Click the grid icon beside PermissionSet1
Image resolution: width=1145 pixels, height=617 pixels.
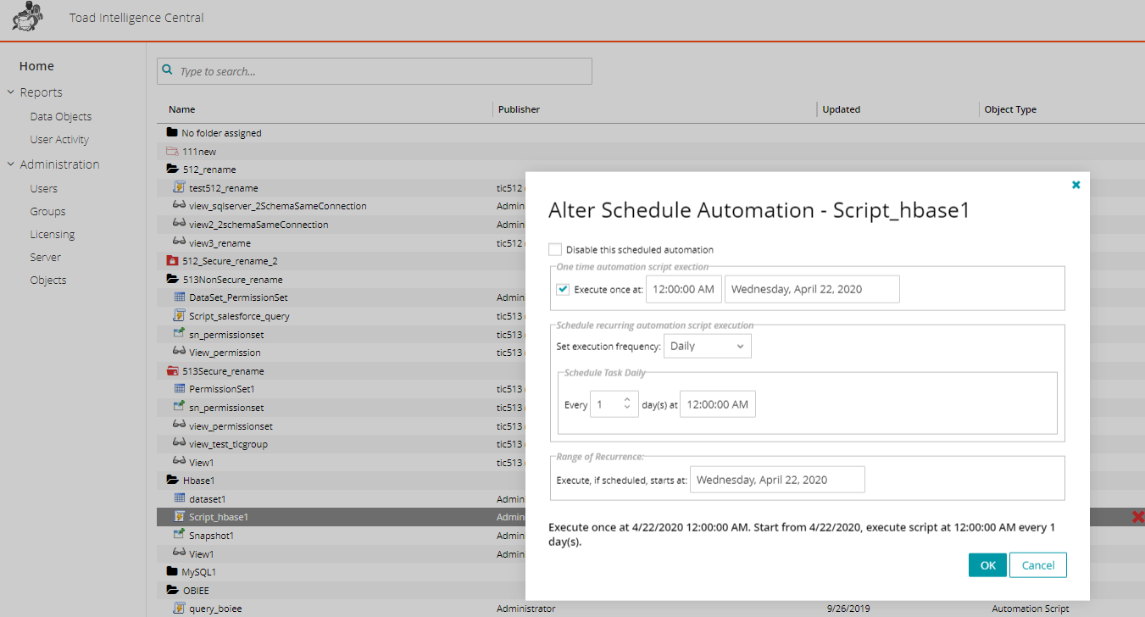pyautogui.click(x=179, y=389)
